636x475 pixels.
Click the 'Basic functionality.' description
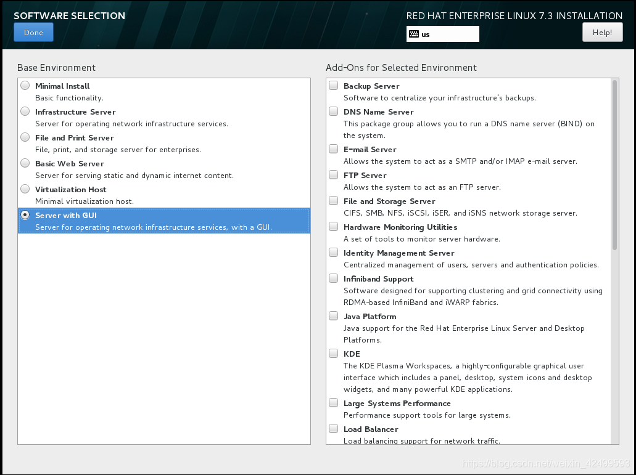tap(69, 97)
